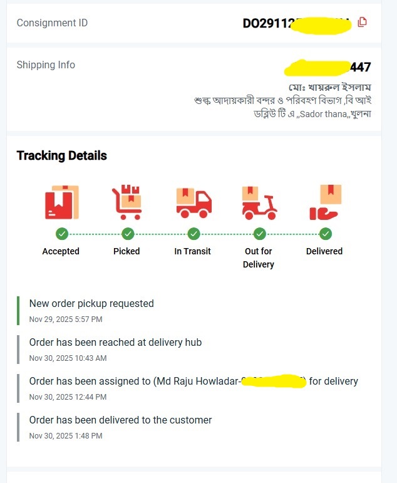The width and height of the screenshot is (397, 483).
Task: Copy the consignment ID
Action: (x=362, y=23)
